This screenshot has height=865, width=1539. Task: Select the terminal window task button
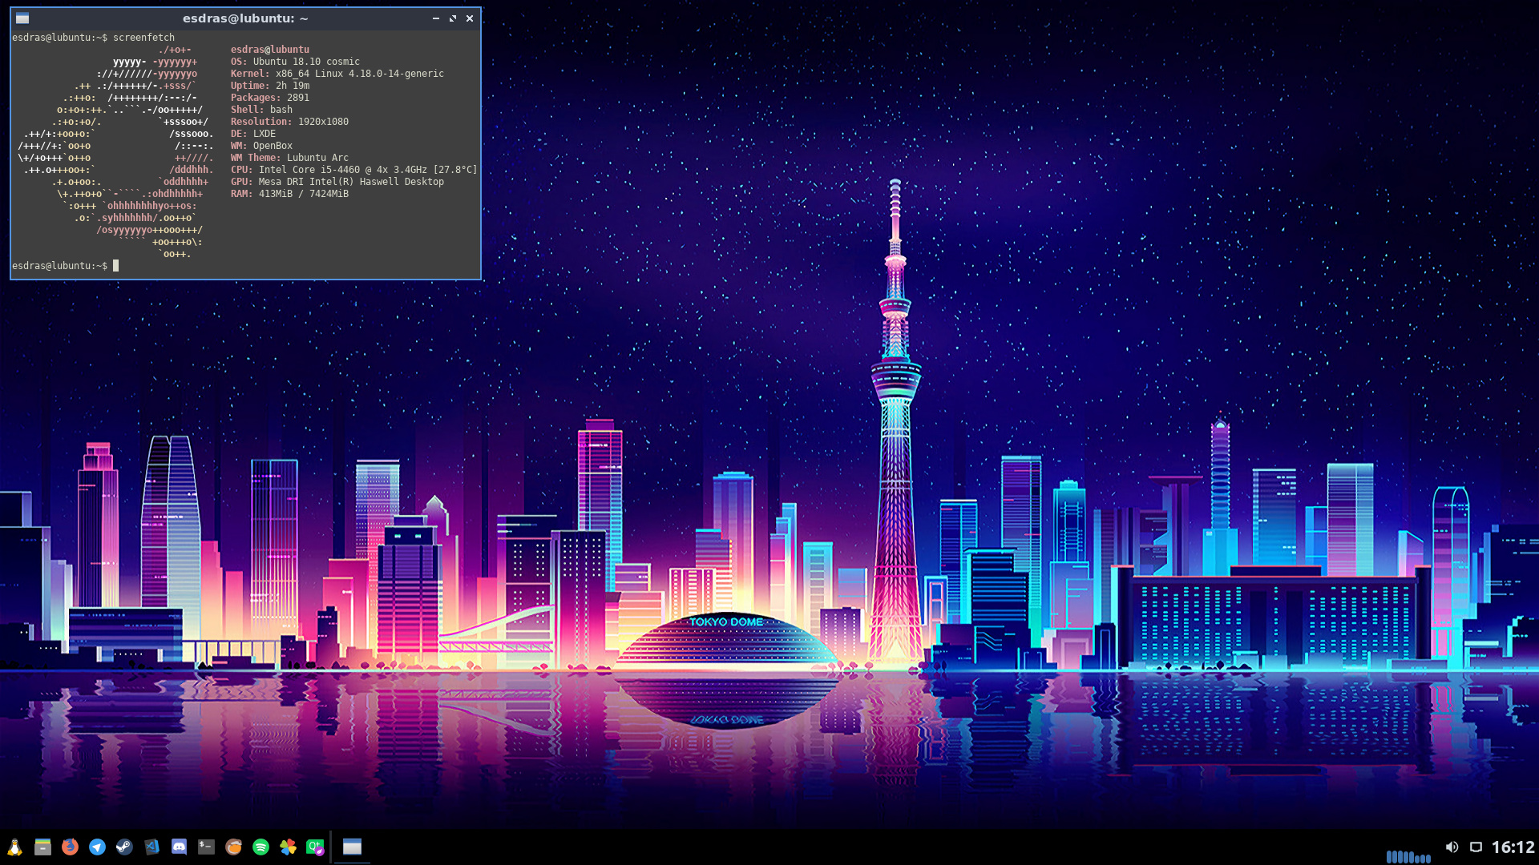[352, 847]
